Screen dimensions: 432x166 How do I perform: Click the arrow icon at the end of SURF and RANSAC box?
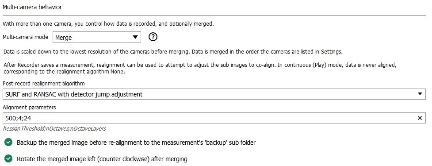click(x=420, y=94)
